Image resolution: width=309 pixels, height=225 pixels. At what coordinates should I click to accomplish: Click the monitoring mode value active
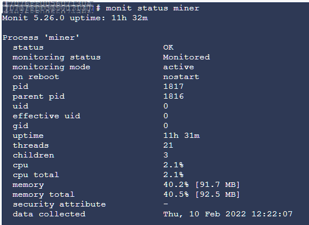179,67
